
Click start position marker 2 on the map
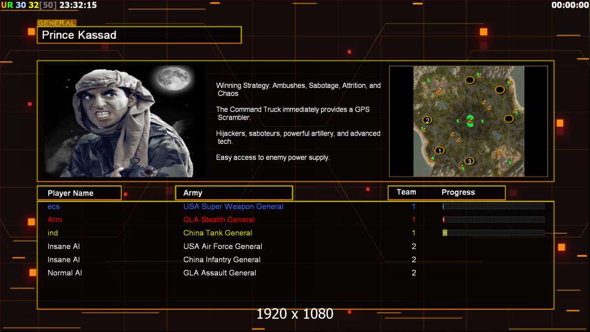(x=427, y=120)
